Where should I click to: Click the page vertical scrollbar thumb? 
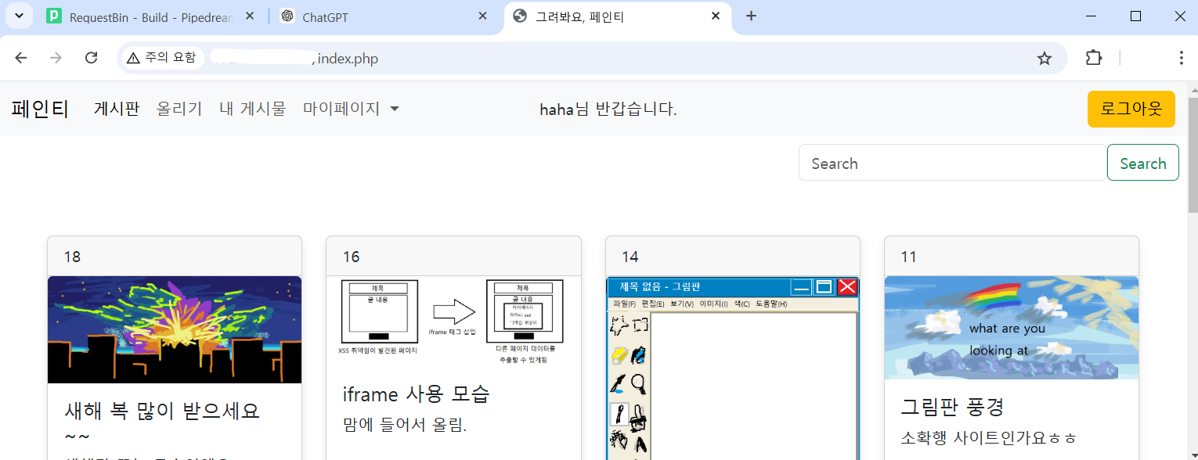pos(1193,155)
